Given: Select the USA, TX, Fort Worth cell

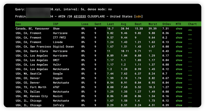Looking at the screenshot, I should coord(31,87).
